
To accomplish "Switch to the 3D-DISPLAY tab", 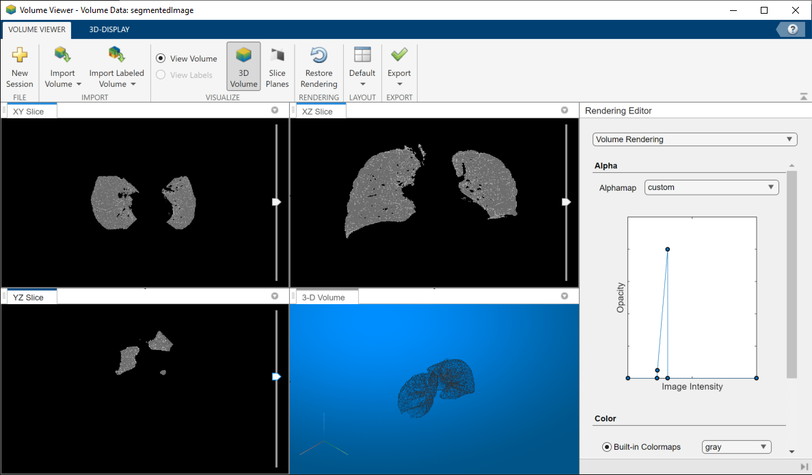I will (x=109, y=29).
